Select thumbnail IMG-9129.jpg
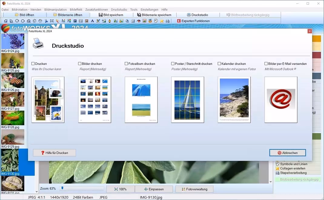The width and height of the screenshot is (324, 200). (13, 137)
